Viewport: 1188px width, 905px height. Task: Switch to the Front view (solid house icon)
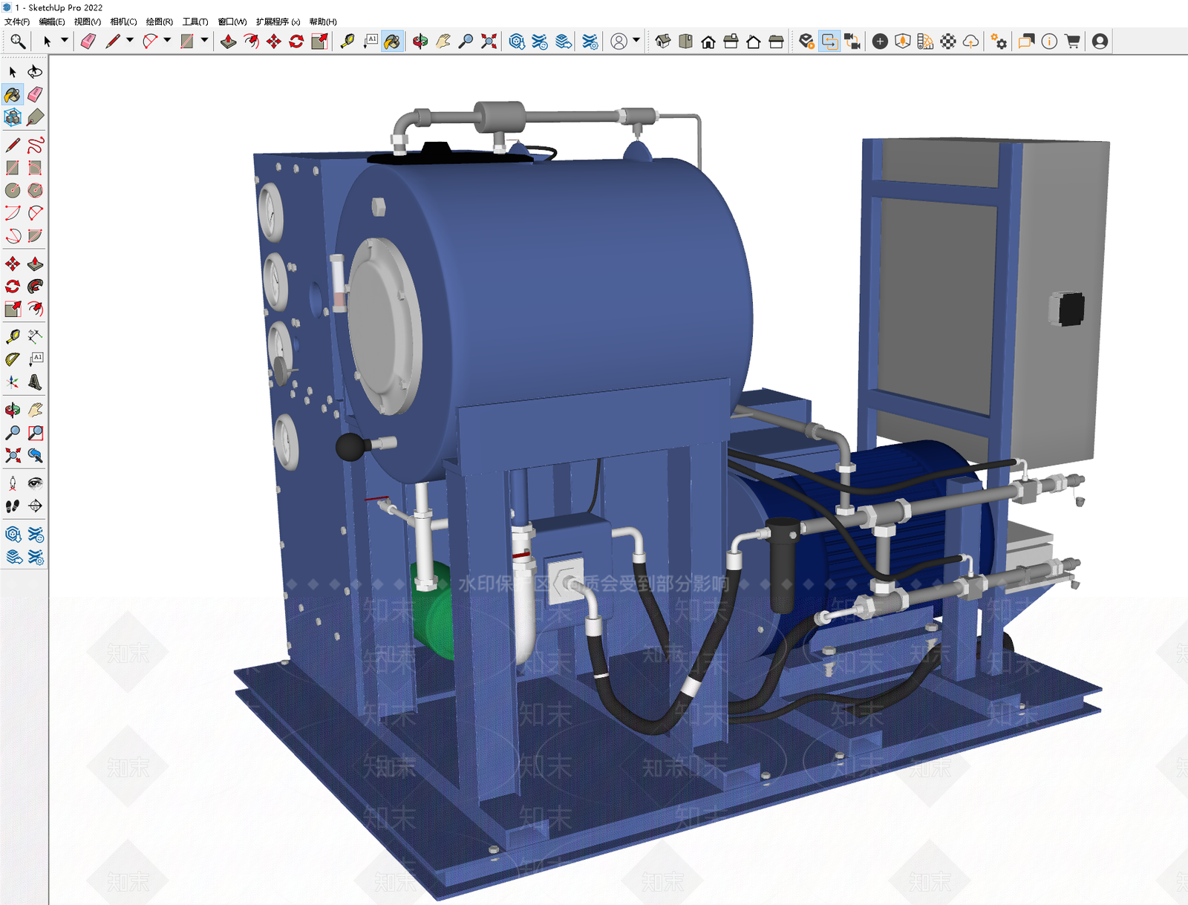click(x=708, y=42)
